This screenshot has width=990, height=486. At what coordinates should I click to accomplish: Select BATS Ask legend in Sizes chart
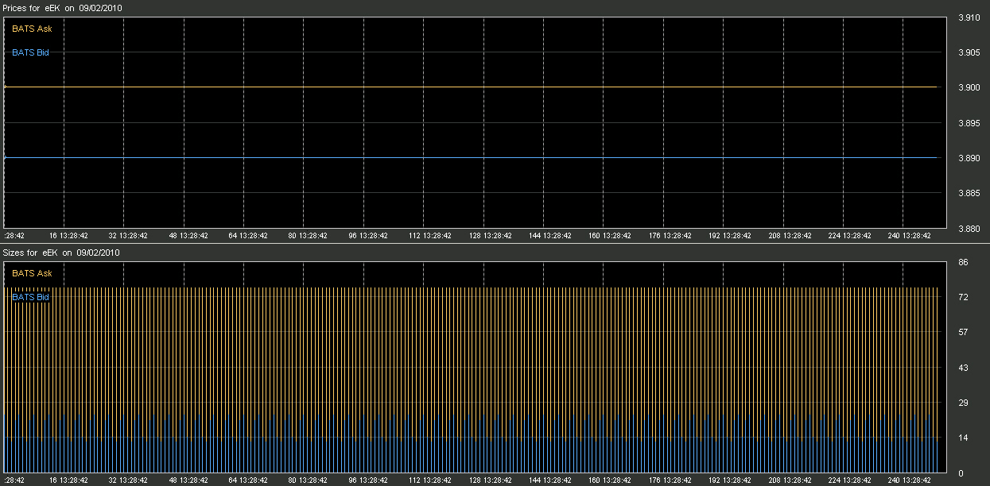pos(32,273)
